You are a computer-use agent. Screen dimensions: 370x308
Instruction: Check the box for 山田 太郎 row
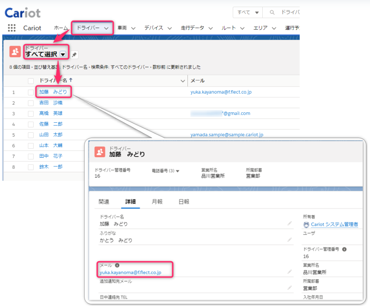coord(31,135)
